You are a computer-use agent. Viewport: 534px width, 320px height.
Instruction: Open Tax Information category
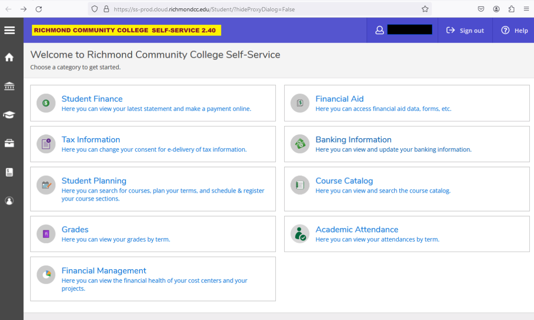click(91, 140)
